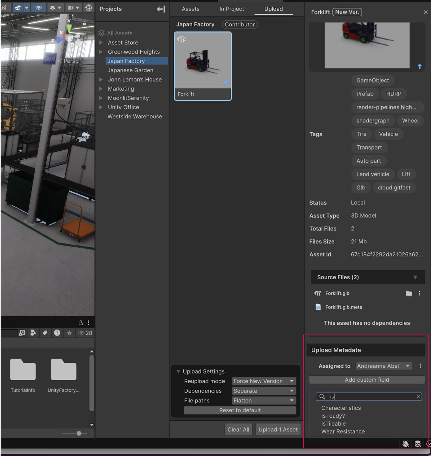Open the Project window kebab menu
Image resolution: width=431 pixels, height=456 pixels.
pyautogui.click(x=89, y=323)
